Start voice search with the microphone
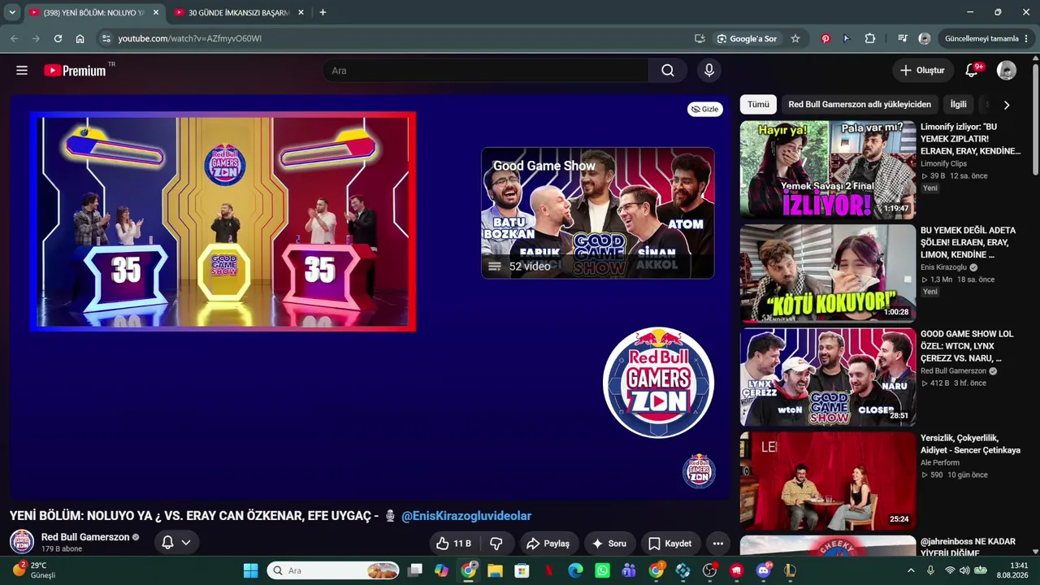The width and height of the screenshot is (1040, 585). pyautogui.click(x=709, y=71)
